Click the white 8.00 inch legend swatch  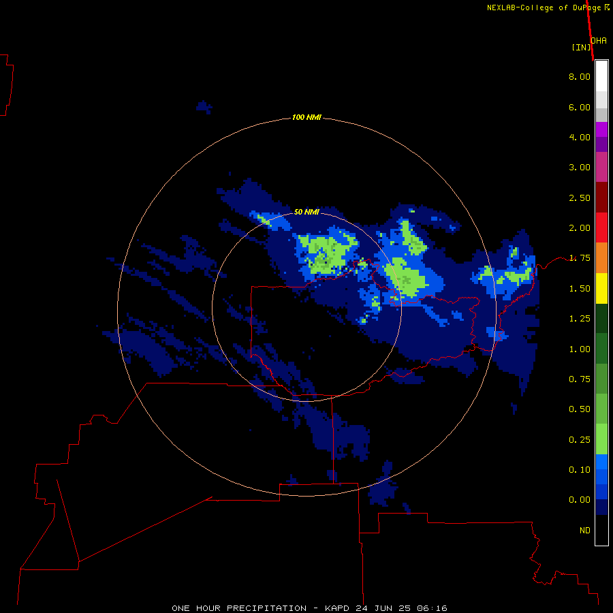(601, 76)
